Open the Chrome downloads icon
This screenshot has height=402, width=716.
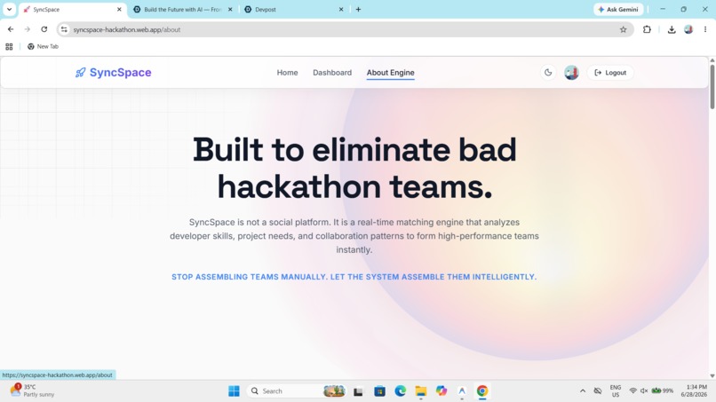click(672, 29)
